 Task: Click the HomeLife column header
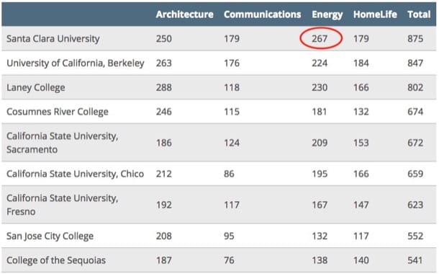[x=375, y=14]
